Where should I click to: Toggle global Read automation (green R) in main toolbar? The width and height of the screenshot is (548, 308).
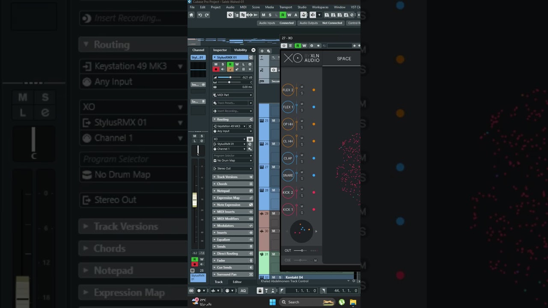(x=283, y=15)
